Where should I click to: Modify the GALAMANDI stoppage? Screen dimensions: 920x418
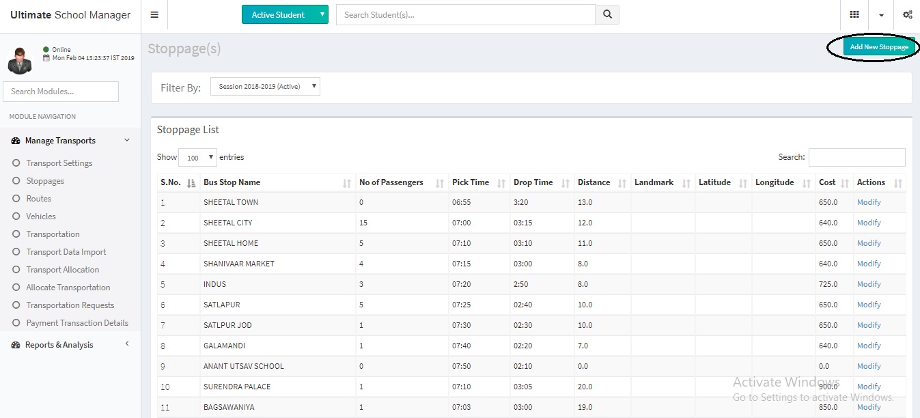869,346
